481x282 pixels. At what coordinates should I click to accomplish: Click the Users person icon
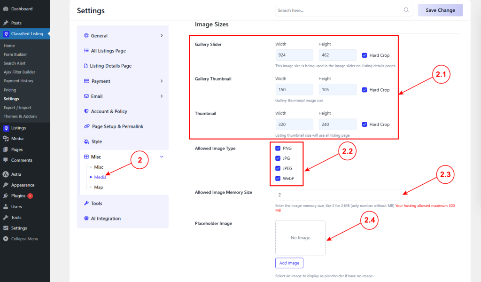pyautogui.click(x=6, y=206)
